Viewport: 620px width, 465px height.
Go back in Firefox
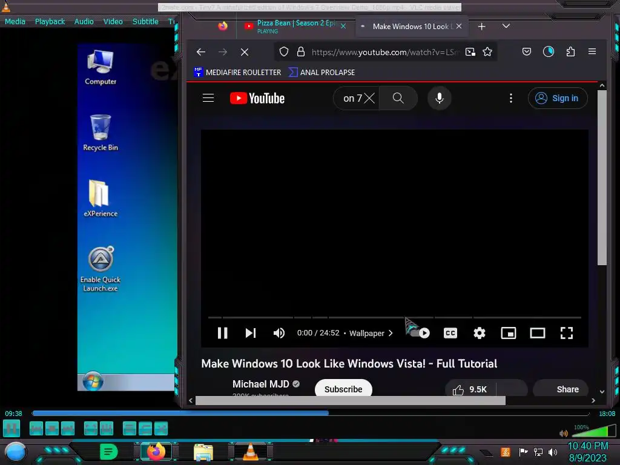pyautogui.click(x=201, y=52)
